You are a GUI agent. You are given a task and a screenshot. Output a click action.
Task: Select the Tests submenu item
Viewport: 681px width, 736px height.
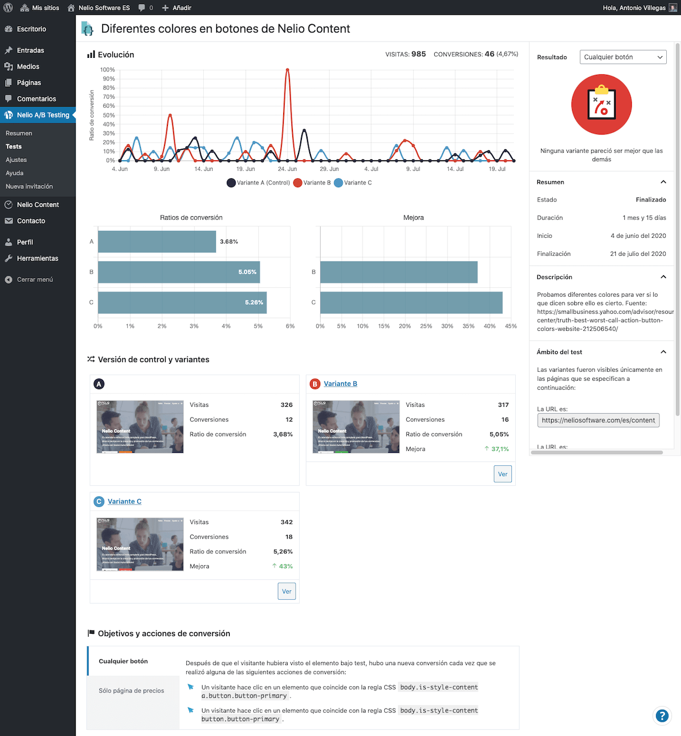tap(14, 146)
